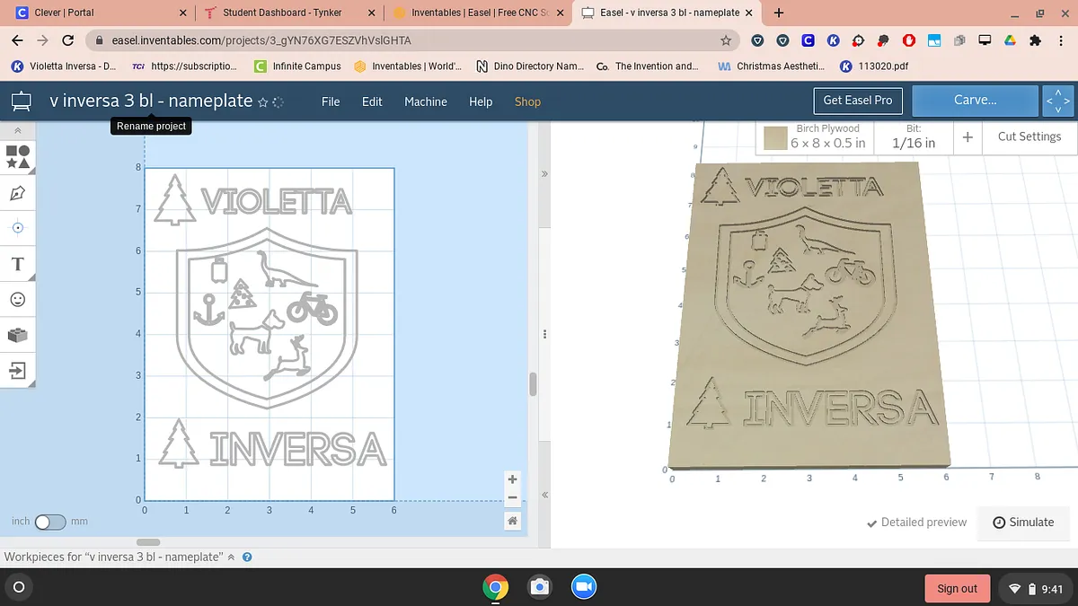
Task: Open the icon library smiley tool
Action: pos(18,299)
